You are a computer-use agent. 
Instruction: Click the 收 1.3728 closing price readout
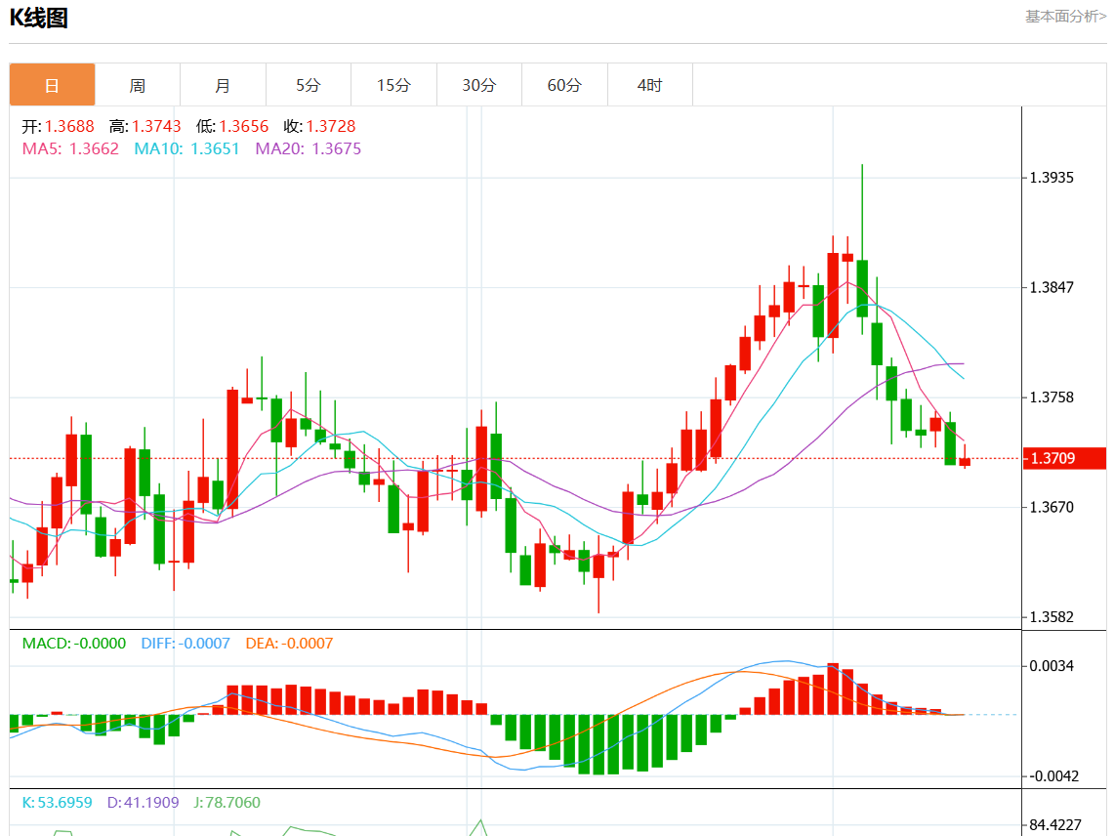pyautogui.click(x=319, y=127)
